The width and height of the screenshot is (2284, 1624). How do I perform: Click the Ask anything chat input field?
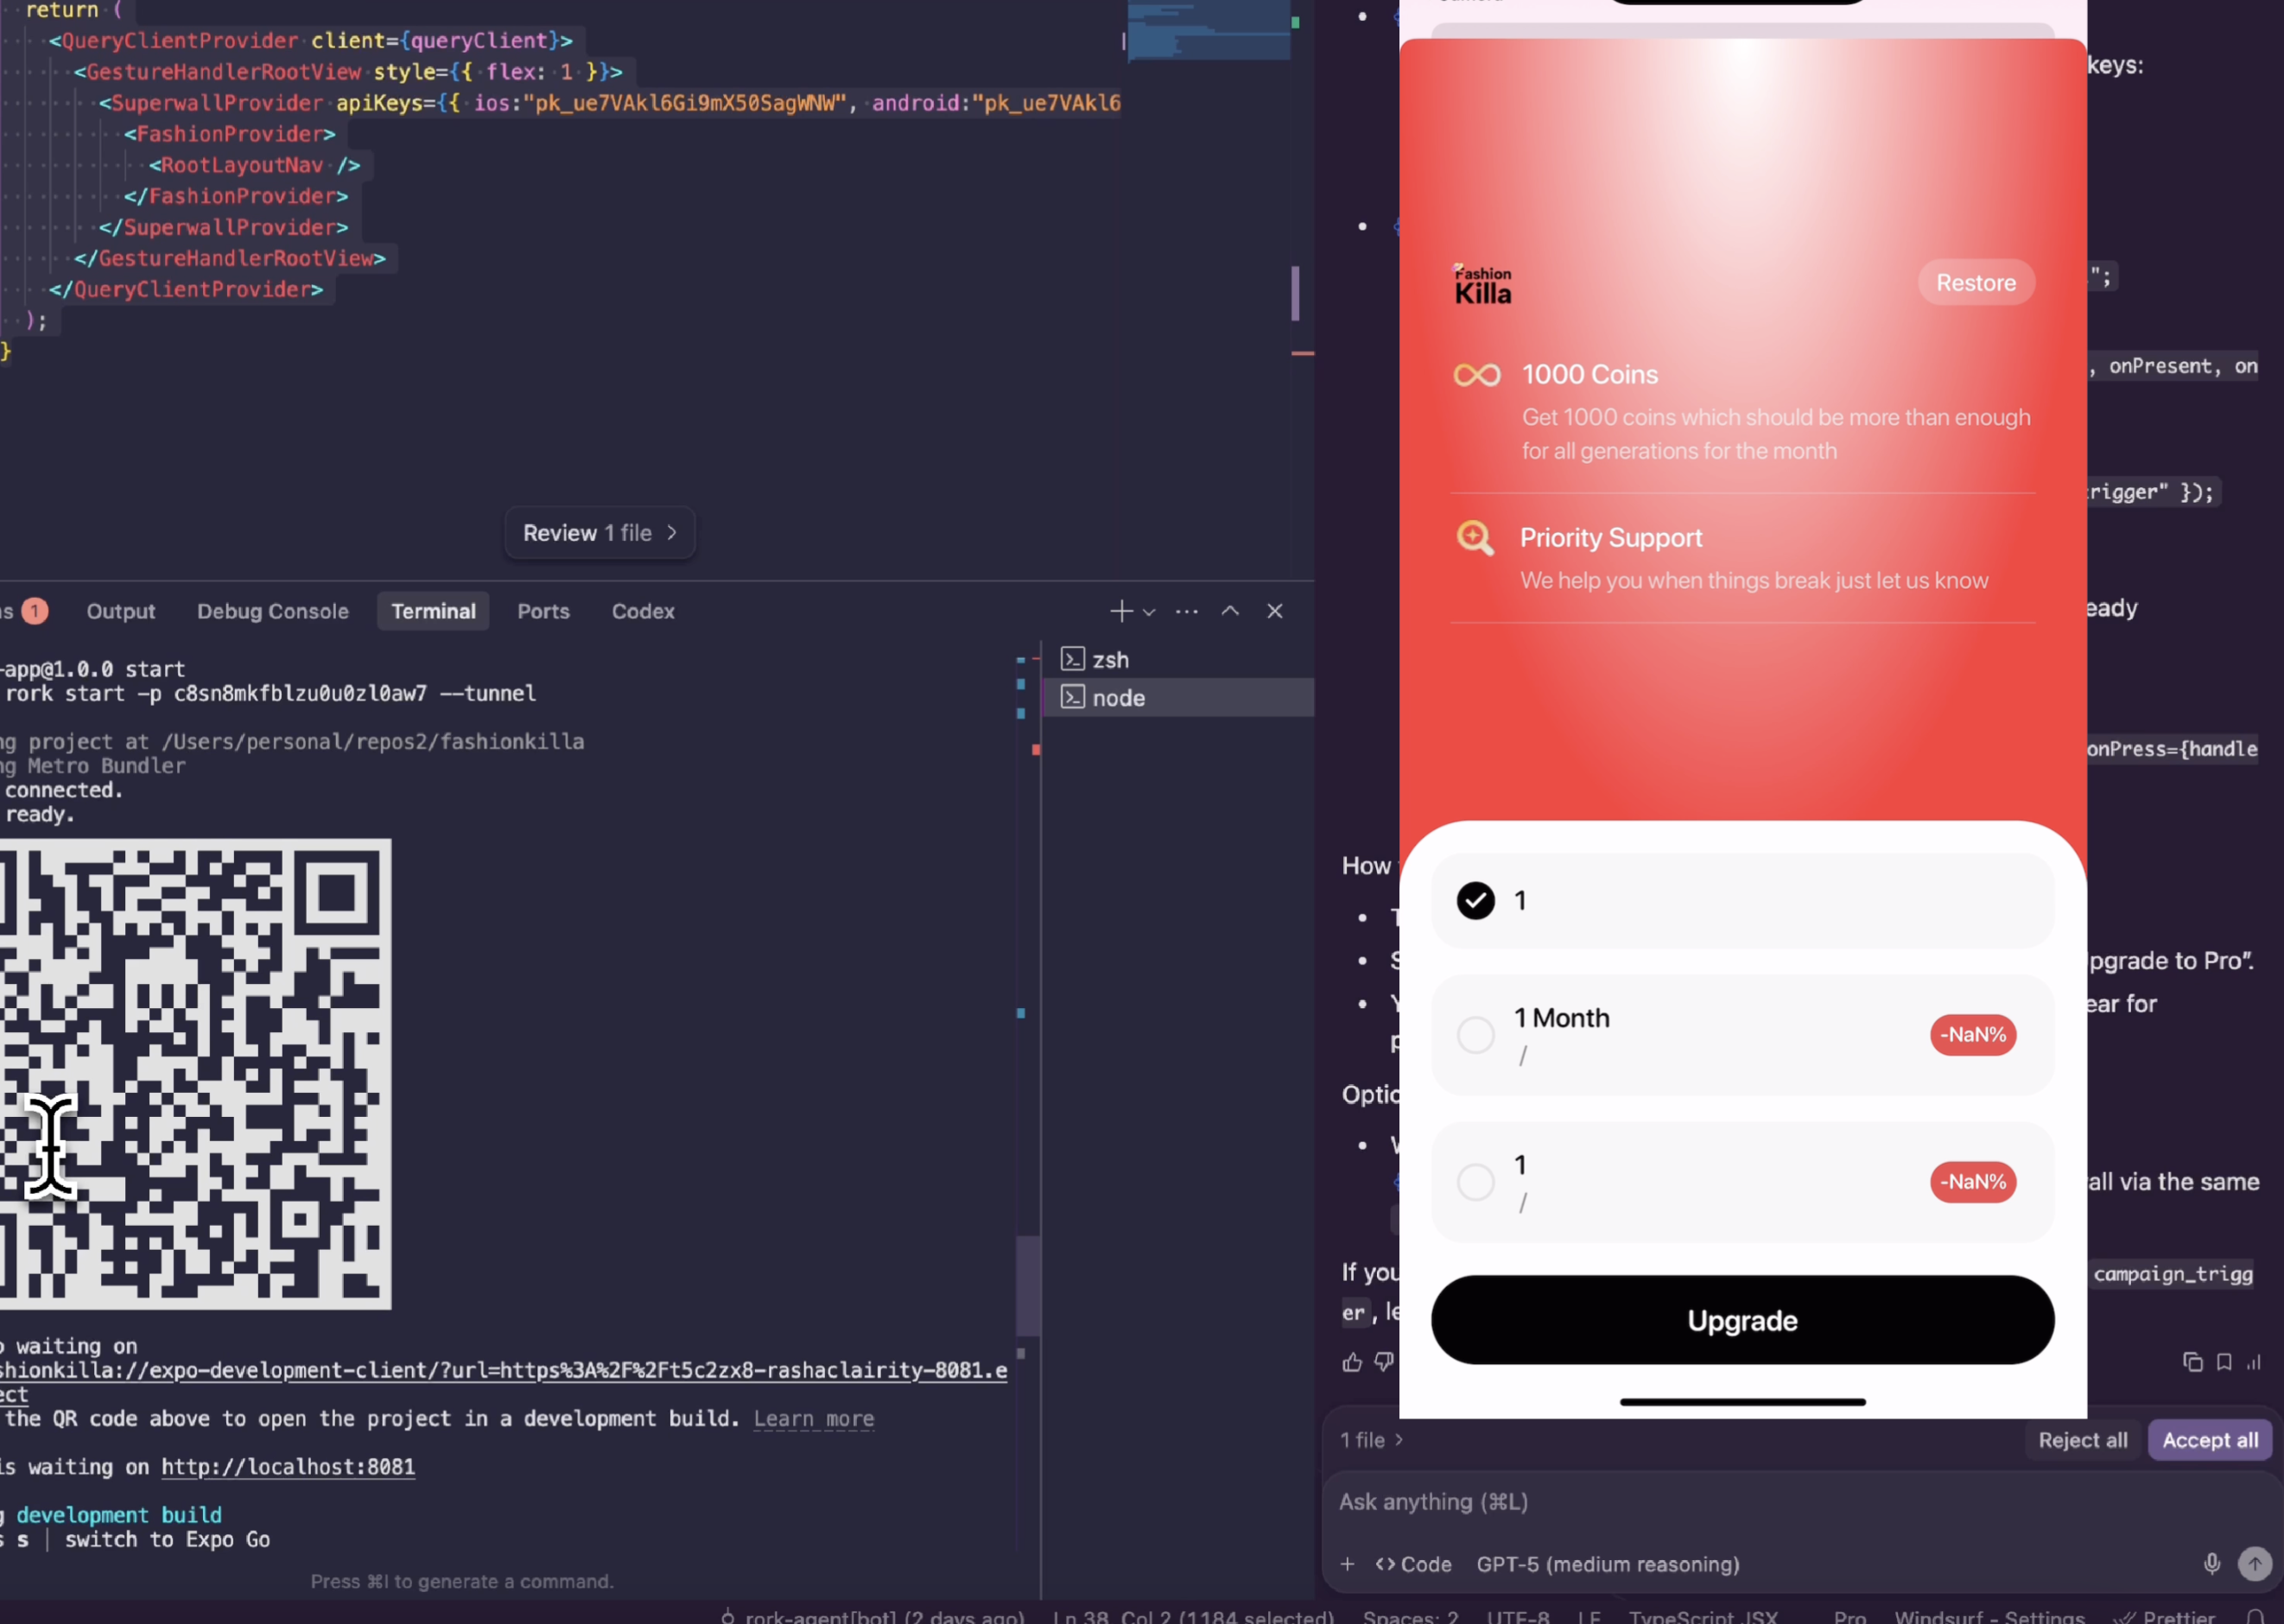tap(1600, 1501)
